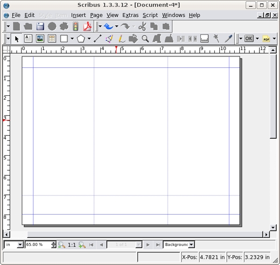Viewport: 280px width, 265px height.
Task: Select the Insert Line tool
Action: click(x=98, y=39)
